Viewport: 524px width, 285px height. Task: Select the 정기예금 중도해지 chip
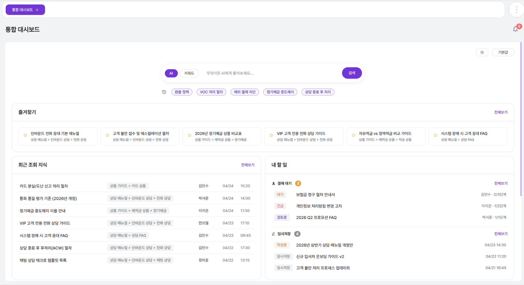click(x=280, y=92)
